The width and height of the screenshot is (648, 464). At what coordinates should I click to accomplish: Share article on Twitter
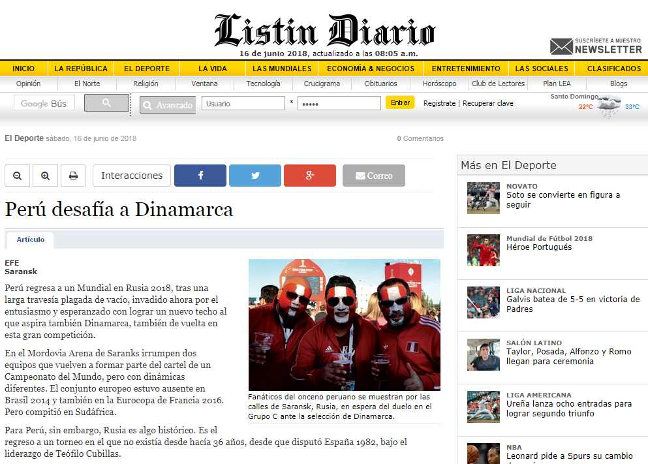255,176
